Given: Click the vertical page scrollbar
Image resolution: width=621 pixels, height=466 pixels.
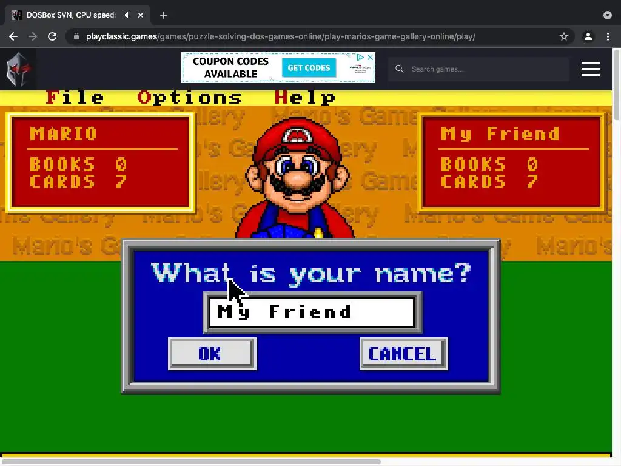Looking at the screenshot, I should [x=616, y=85].
